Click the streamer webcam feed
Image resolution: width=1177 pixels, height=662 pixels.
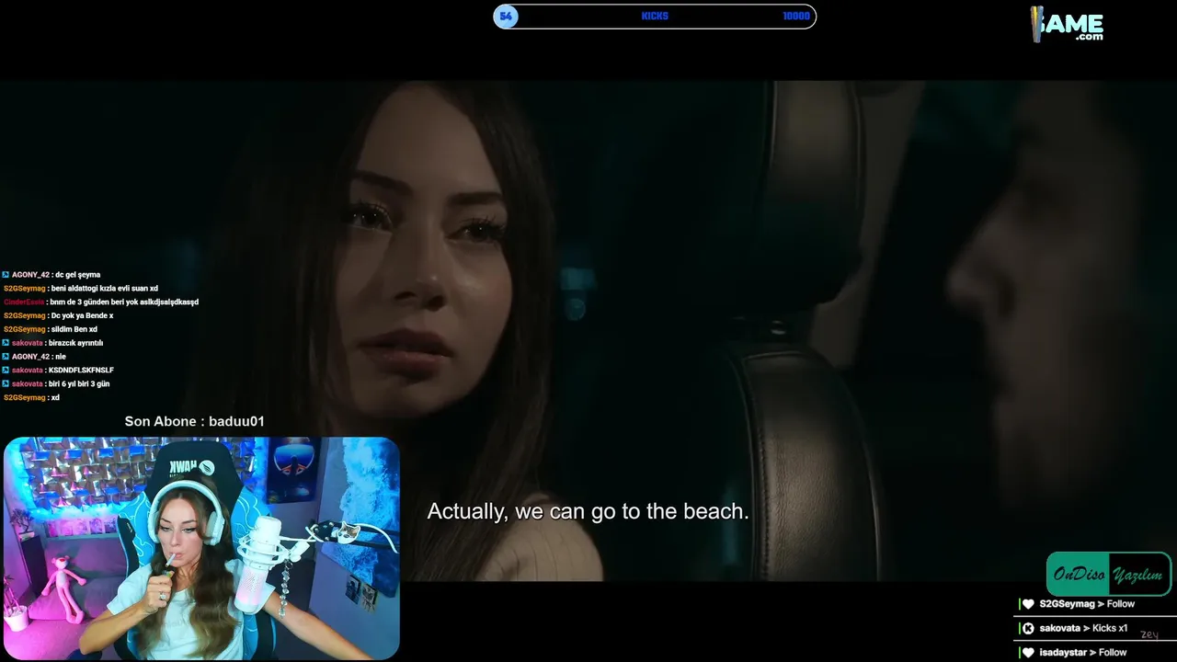point(201,548)
